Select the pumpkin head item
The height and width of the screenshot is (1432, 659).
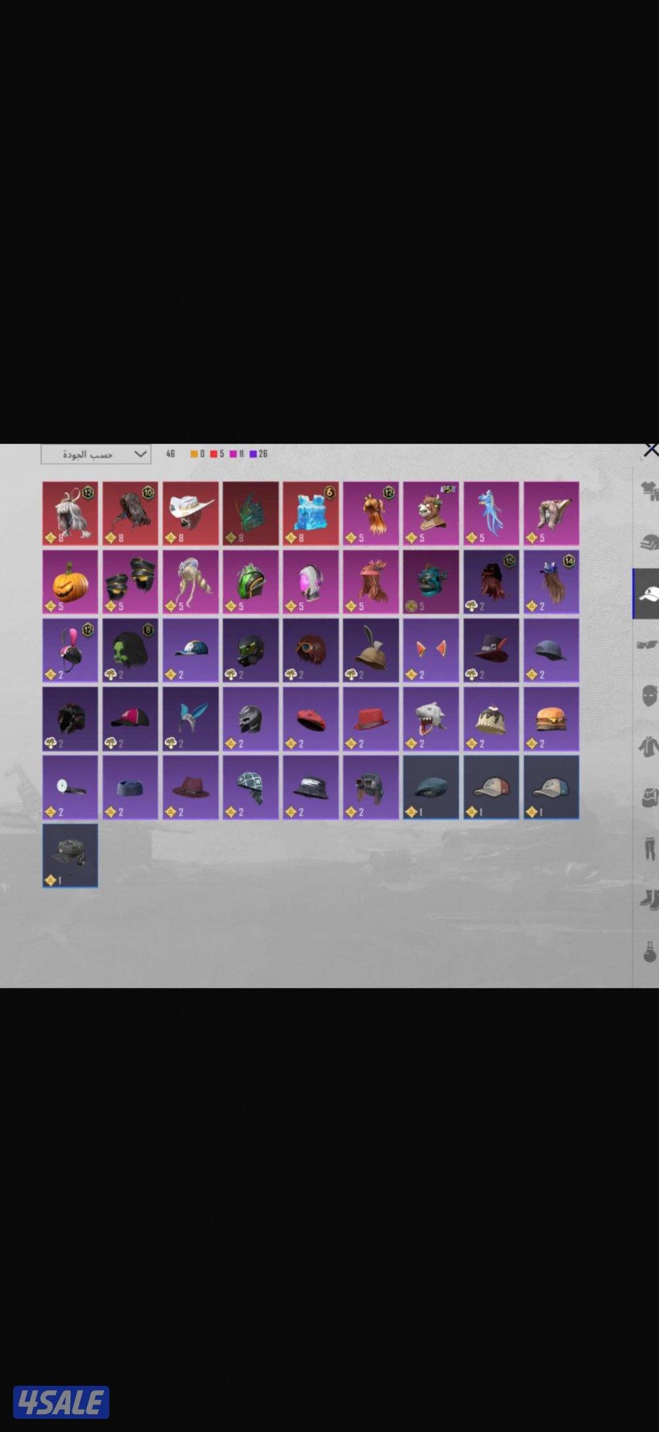(70, 582)
